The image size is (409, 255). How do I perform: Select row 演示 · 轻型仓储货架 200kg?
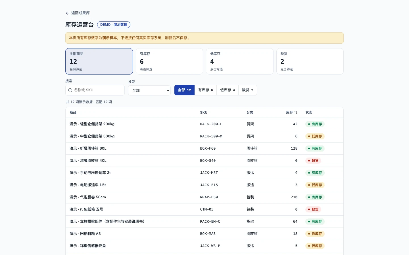[x=204, y=124]
